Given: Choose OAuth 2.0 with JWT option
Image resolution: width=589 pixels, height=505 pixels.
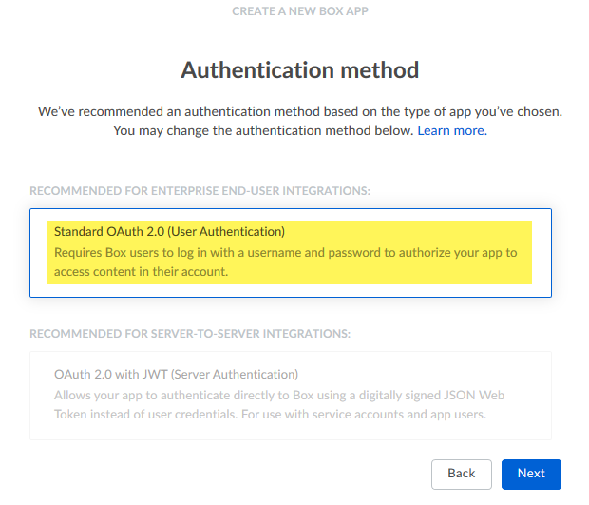Looking at the screenshot, I should click(291, 395).
